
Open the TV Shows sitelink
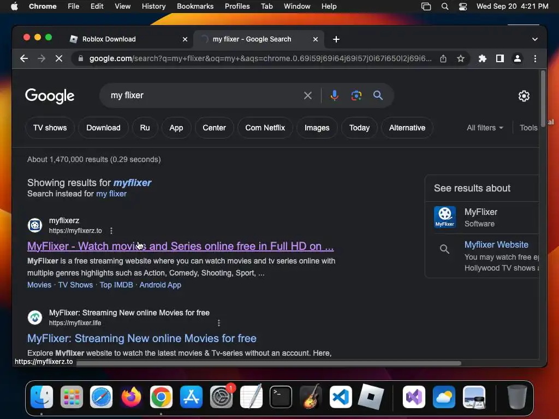click(75, 285)
